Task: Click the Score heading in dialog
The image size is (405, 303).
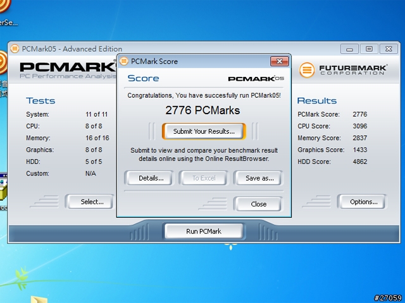Action: coord(144,78)
